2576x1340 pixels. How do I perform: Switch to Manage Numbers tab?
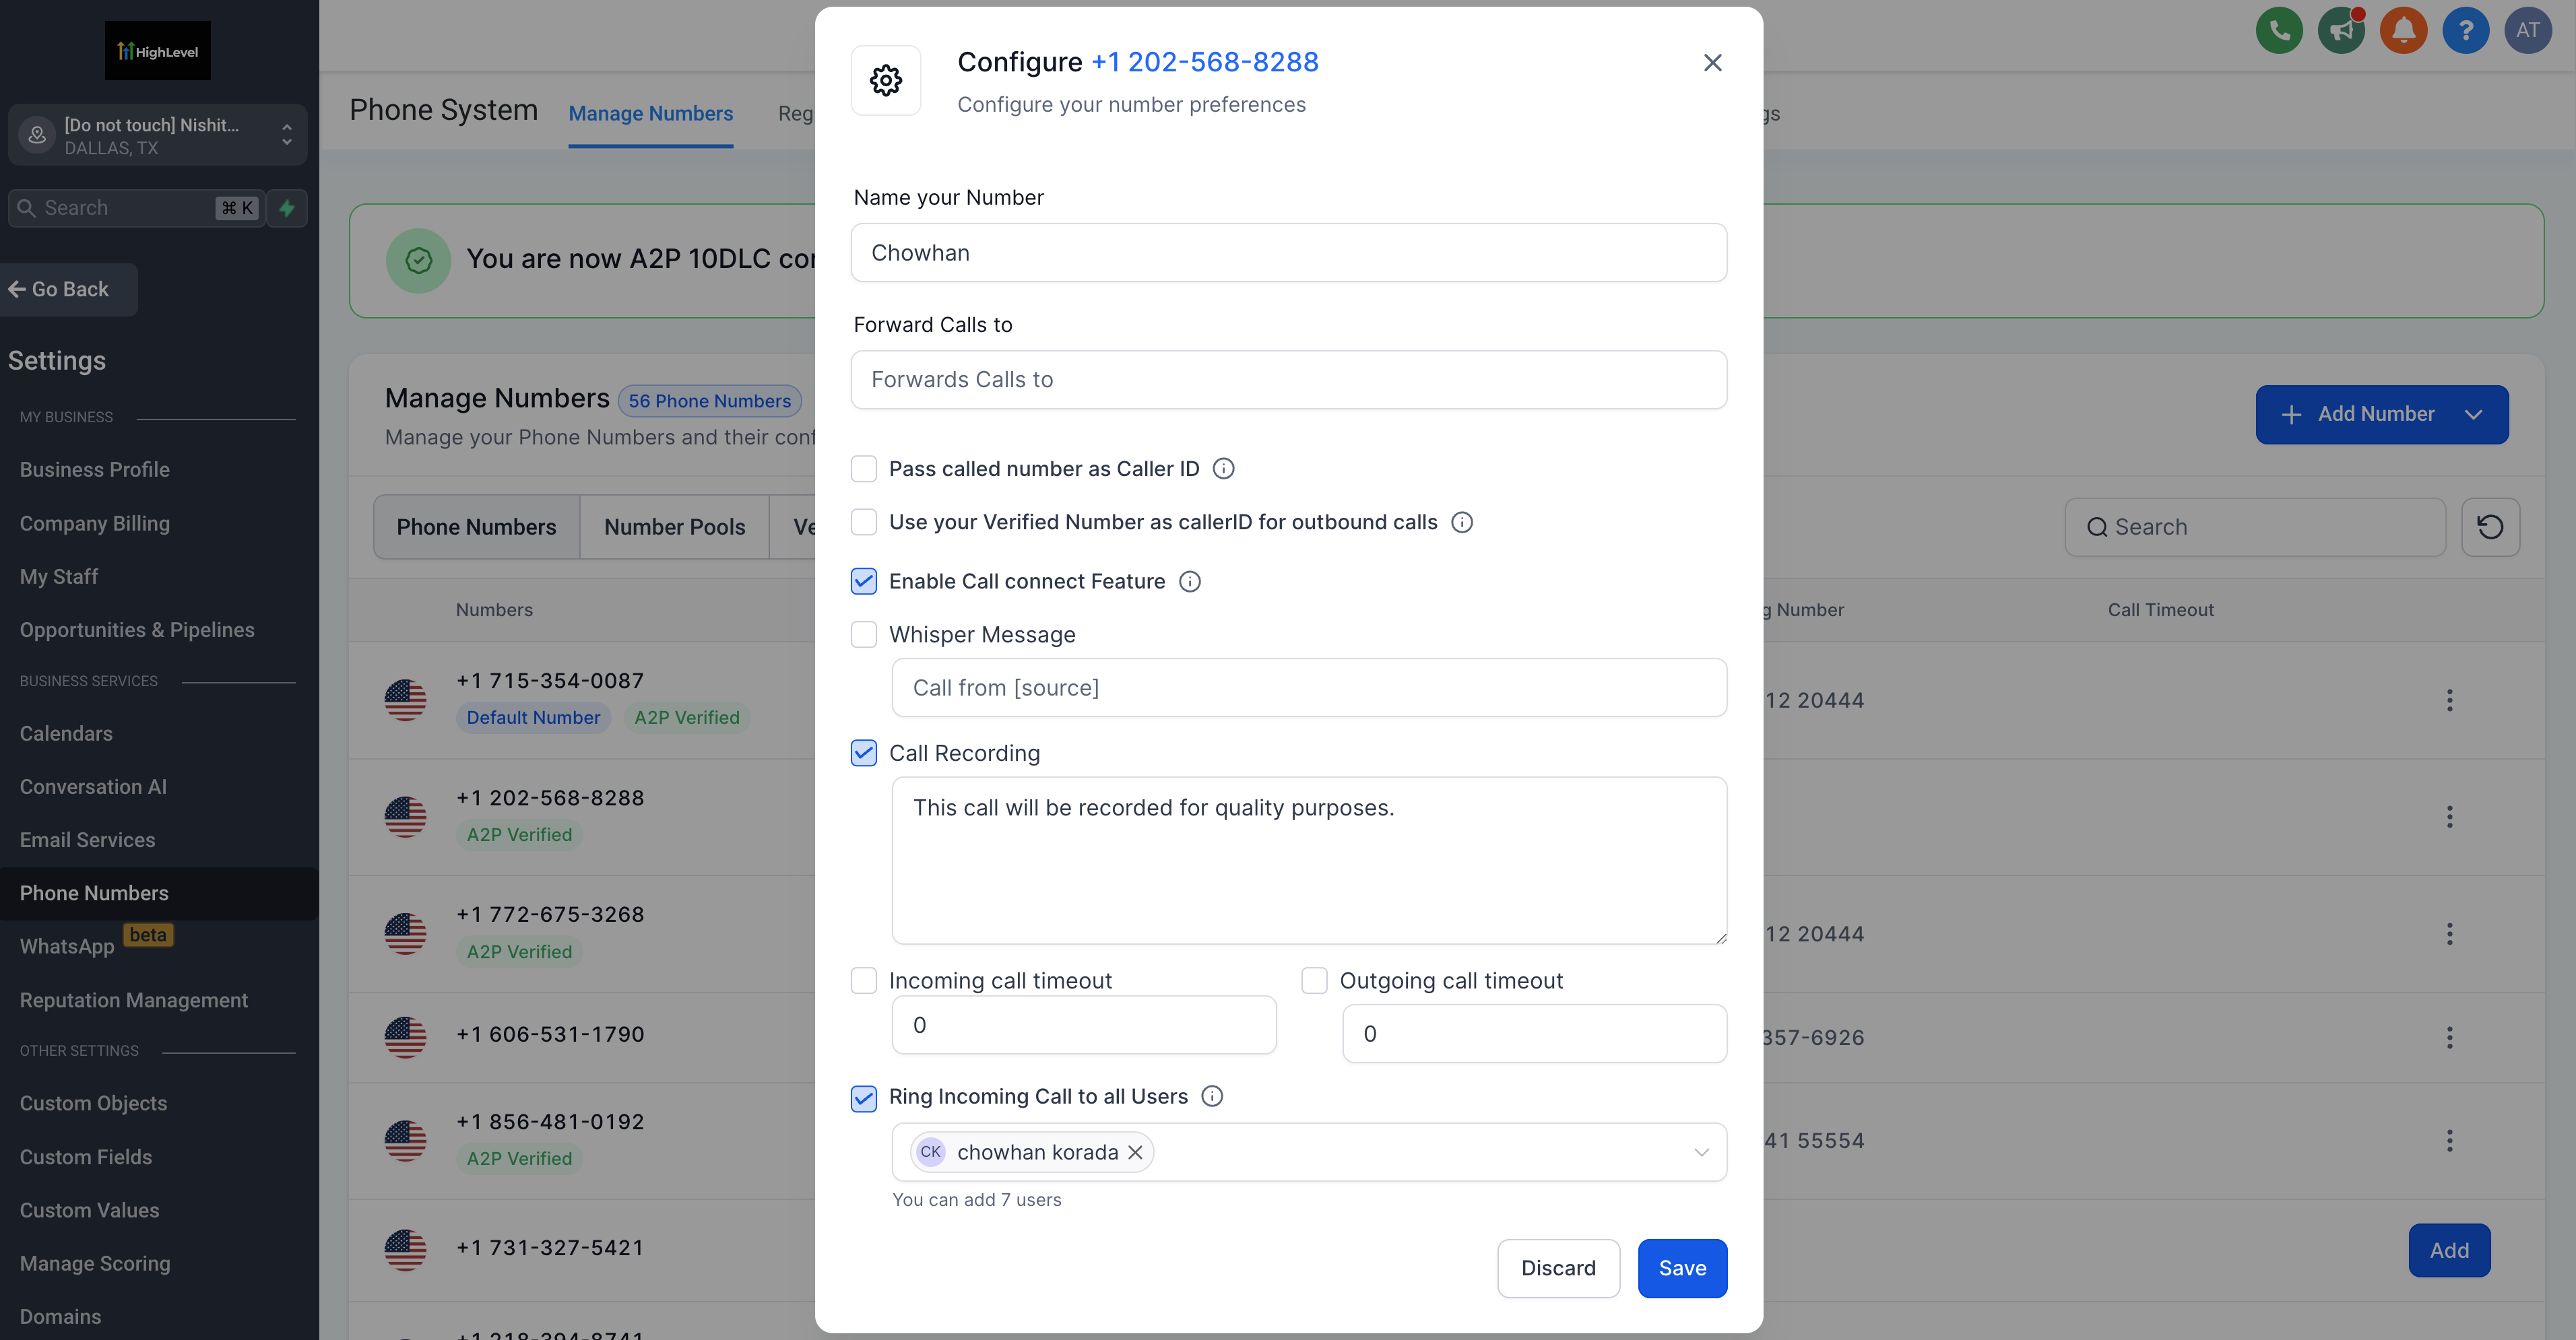650,114
